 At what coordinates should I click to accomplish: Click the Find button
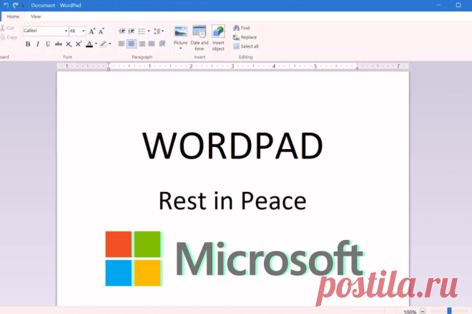tap(242, 28)
